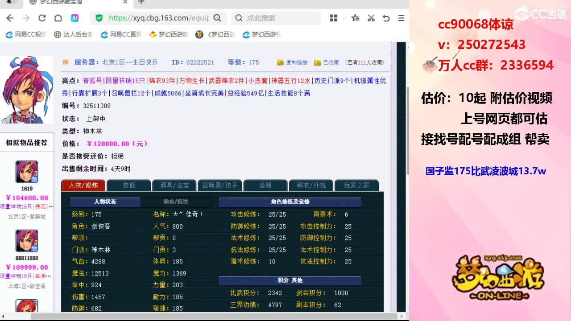Reload the current page
The height and width of the screenshot is (321, 571).
42,18
